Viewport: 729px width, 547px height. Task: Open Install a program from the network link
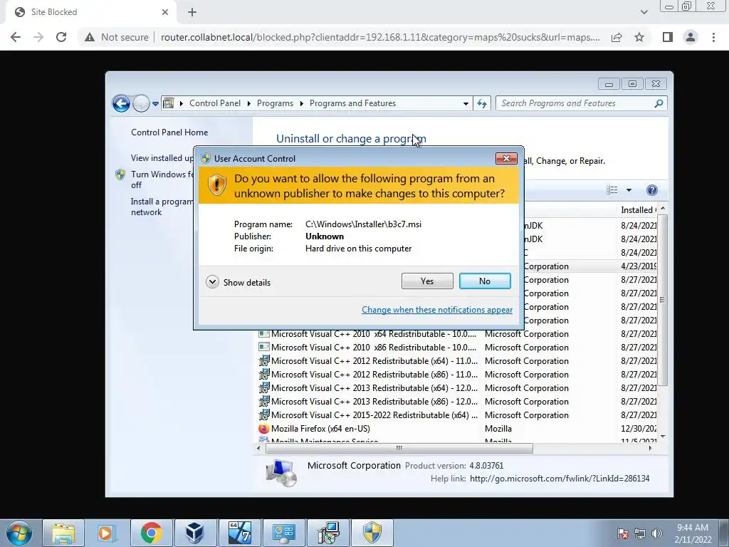pyautogui.click(x=162, y=207)
